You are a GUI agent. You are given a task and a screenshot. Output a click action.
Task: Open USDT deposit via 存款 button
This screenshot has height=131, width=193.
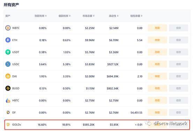(157, 52)
